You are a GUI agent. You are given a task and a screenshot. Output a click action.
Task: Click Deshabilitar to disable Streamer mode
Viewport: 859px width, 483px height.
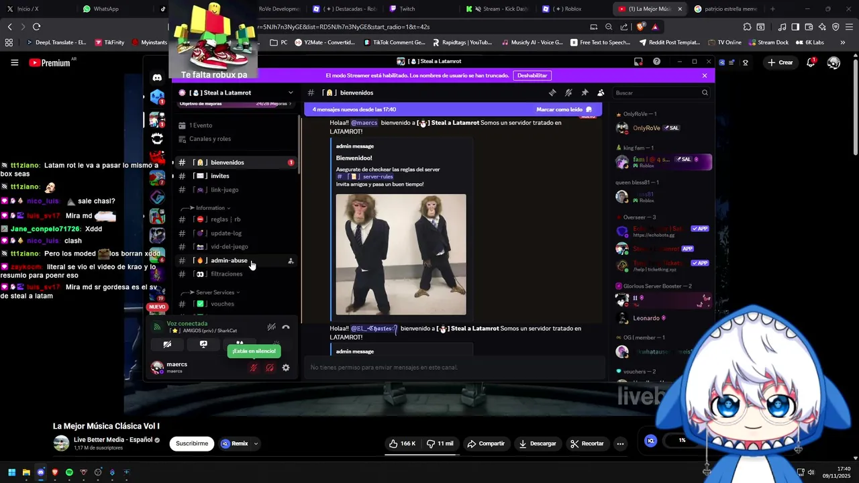coord(533,76)
